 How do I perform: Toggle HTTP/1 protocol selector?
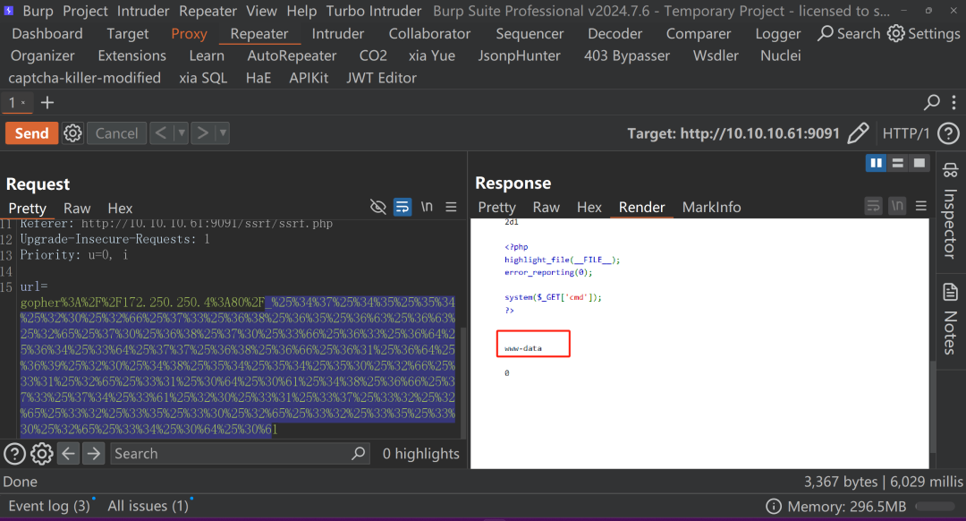pos(905,133)
